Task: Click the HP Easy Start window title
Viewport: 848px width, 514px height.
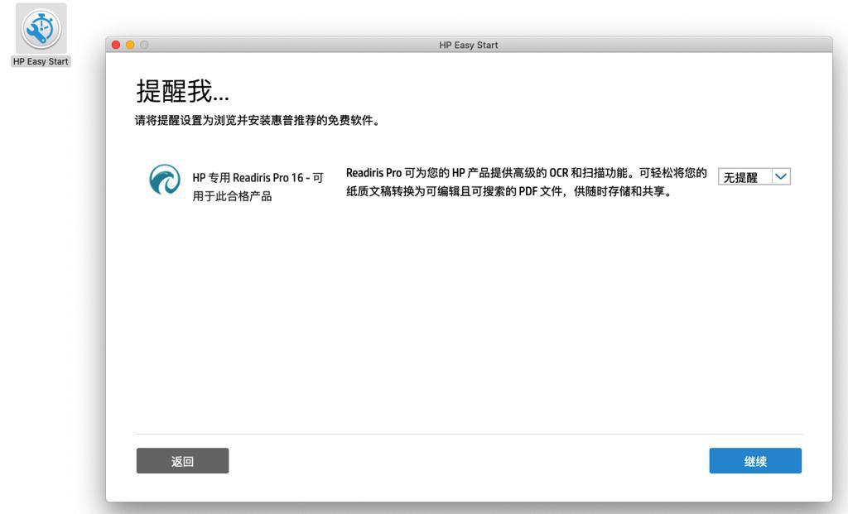Action: coord(469,46)
